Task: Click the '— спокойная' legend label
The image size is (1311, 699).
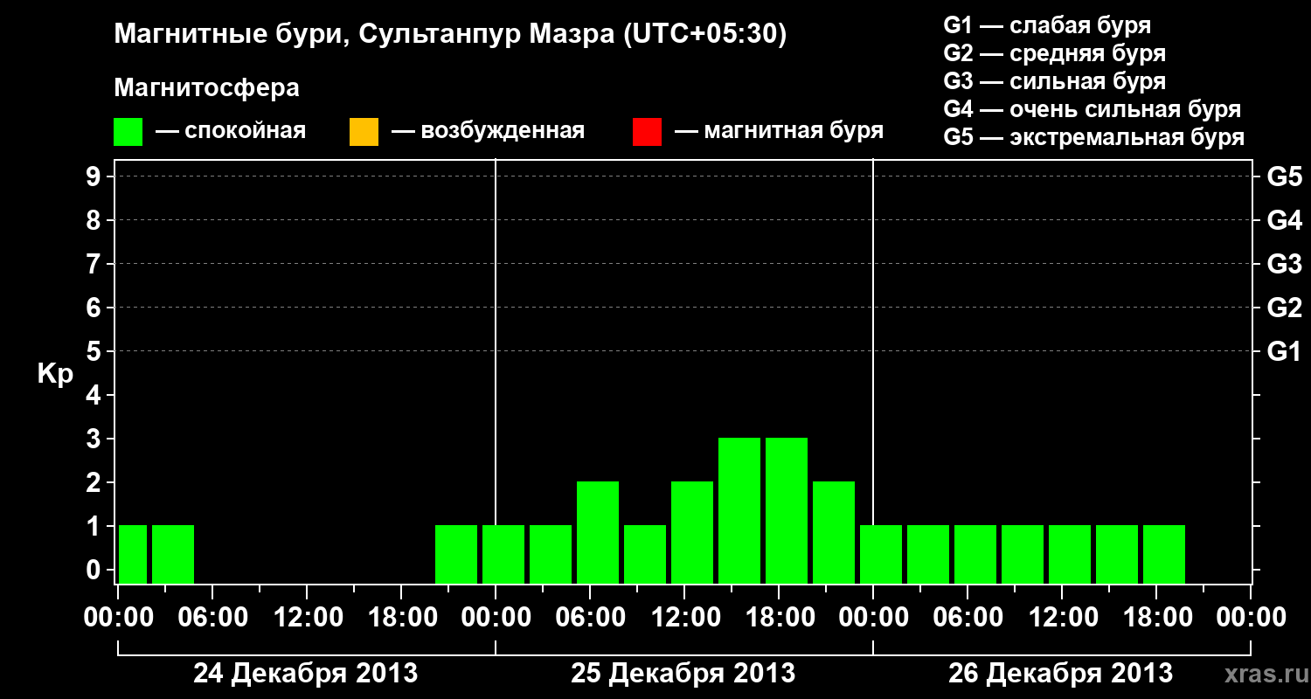Action: click(231, 131)
